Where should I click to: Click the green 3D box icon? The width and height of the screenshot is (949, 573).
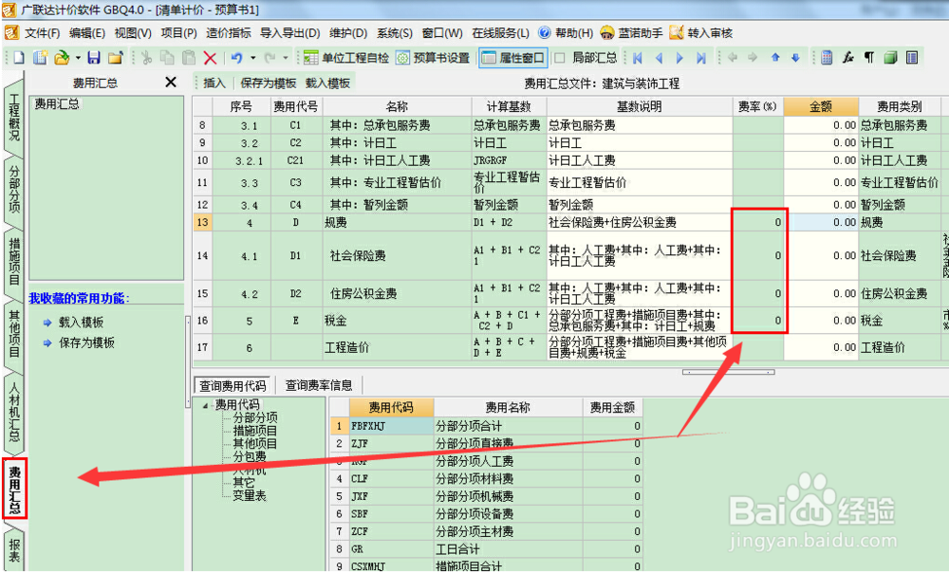[x=890, y=58]
